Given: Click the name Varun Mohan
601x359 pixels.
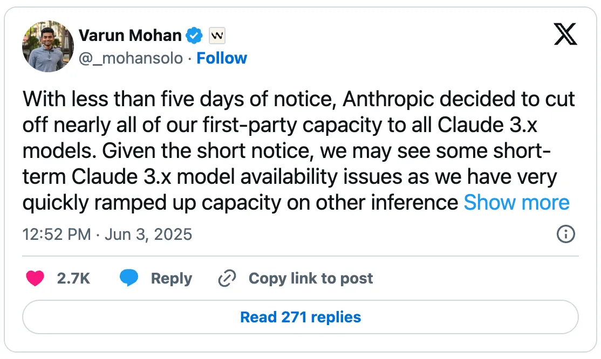Looking at the screenshot, I should pos(131,35).
